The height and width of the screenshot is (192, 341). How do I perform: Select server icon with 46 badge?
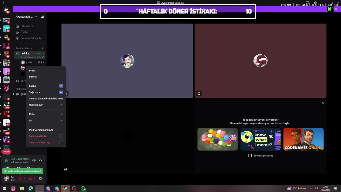pos(6,54)
